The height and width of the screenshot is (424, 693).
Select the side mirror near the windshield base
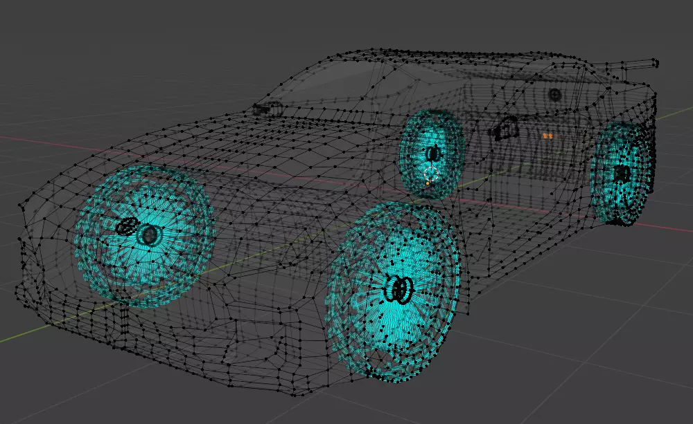click(267, 108)
